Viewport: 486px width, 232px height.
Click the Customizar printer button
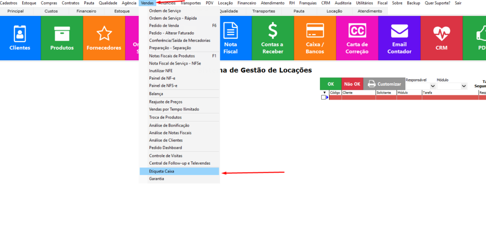pyautogui.click(x=384, y=84)
